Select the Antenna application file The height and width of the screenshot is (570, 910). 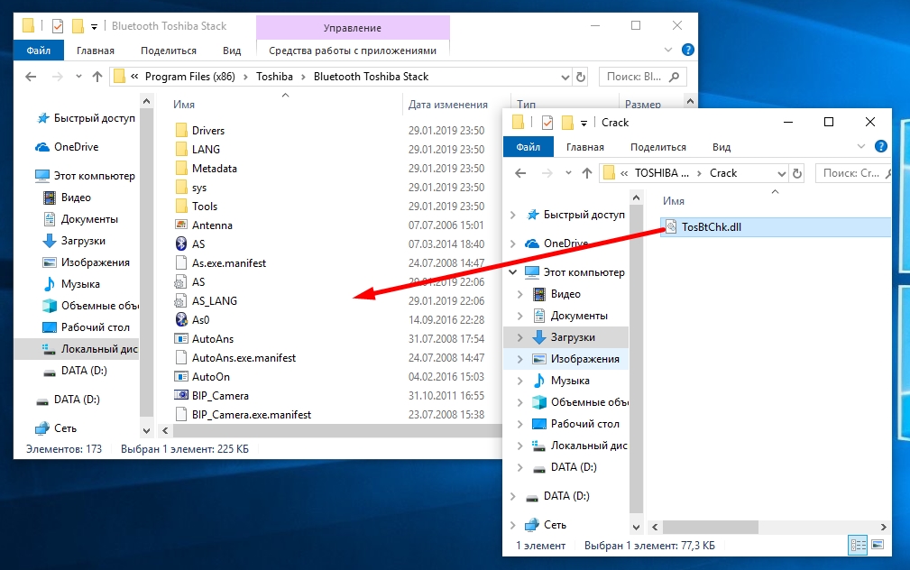pyautogui.click(x=211, y=225)
